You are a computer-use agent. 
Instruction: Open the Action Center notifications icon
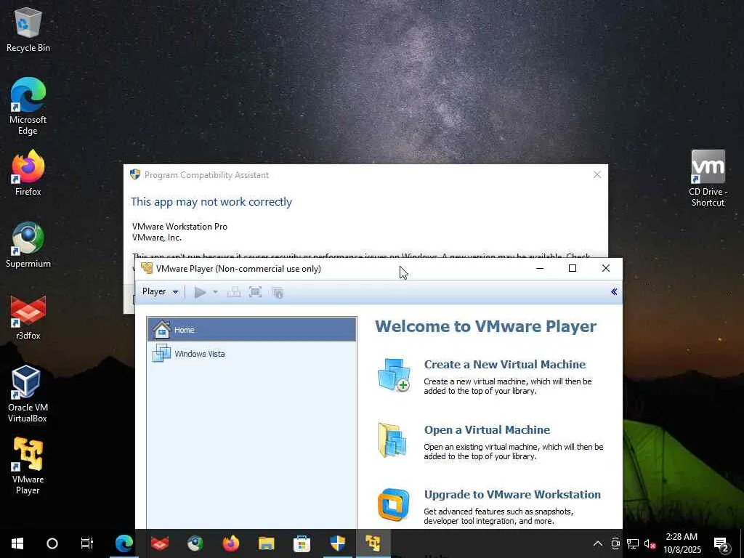721,543
